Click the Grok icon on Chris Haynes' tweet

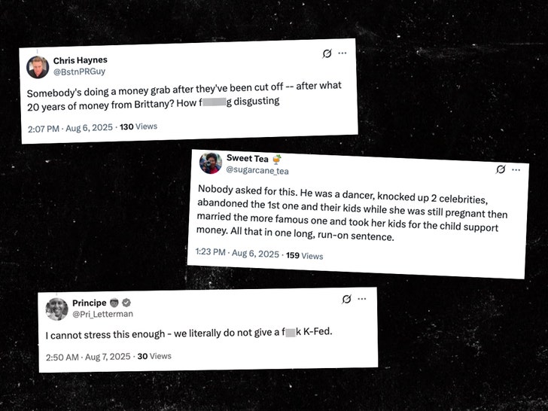click(327, 54)
